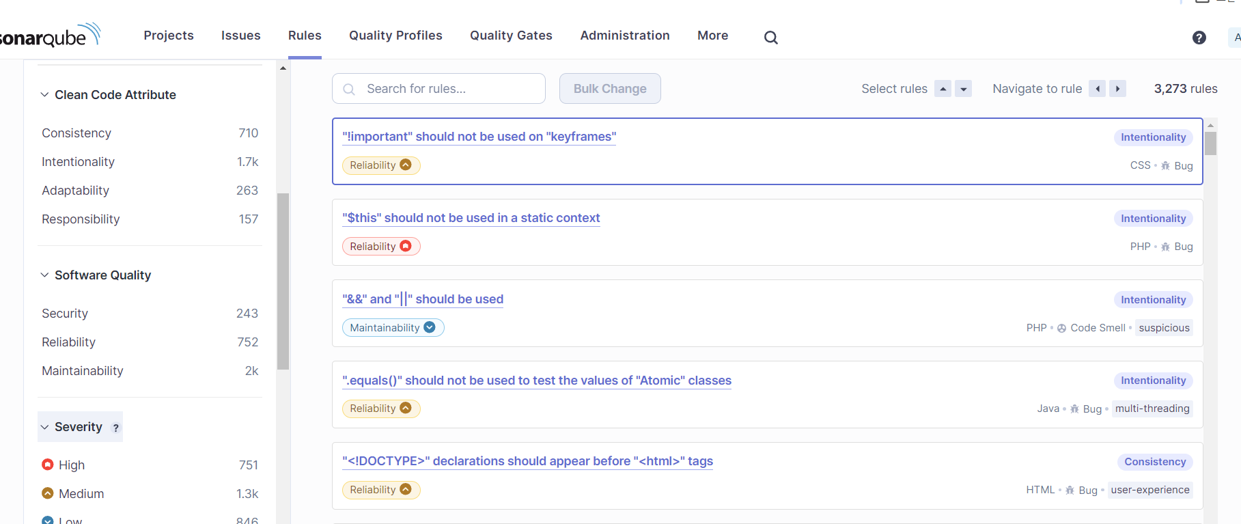Select previous rule with up arrow
1241x524 pixels.
point(943,89)
